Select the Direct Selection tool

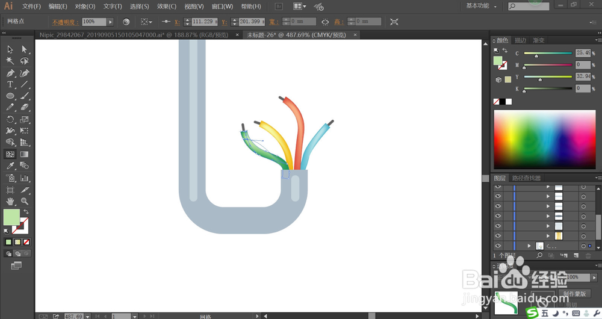coord(25,49)
